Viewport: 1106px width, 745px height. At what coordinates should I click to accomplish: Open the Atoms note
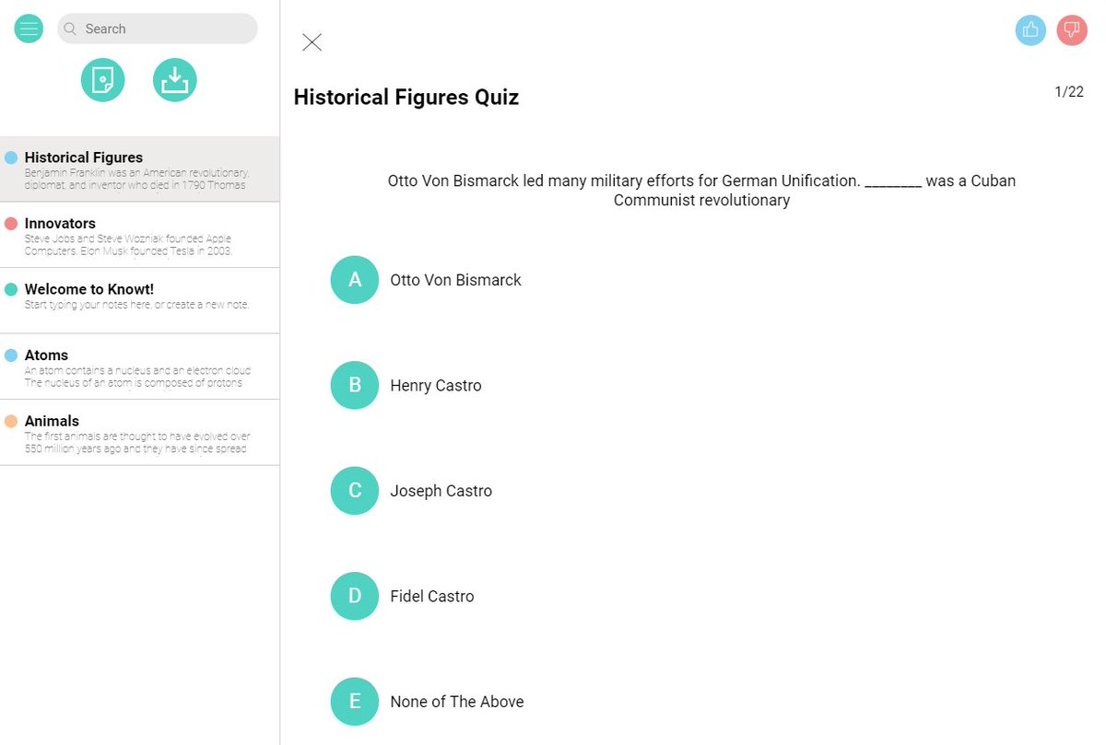pyautogui.click(x=140, y=367)
